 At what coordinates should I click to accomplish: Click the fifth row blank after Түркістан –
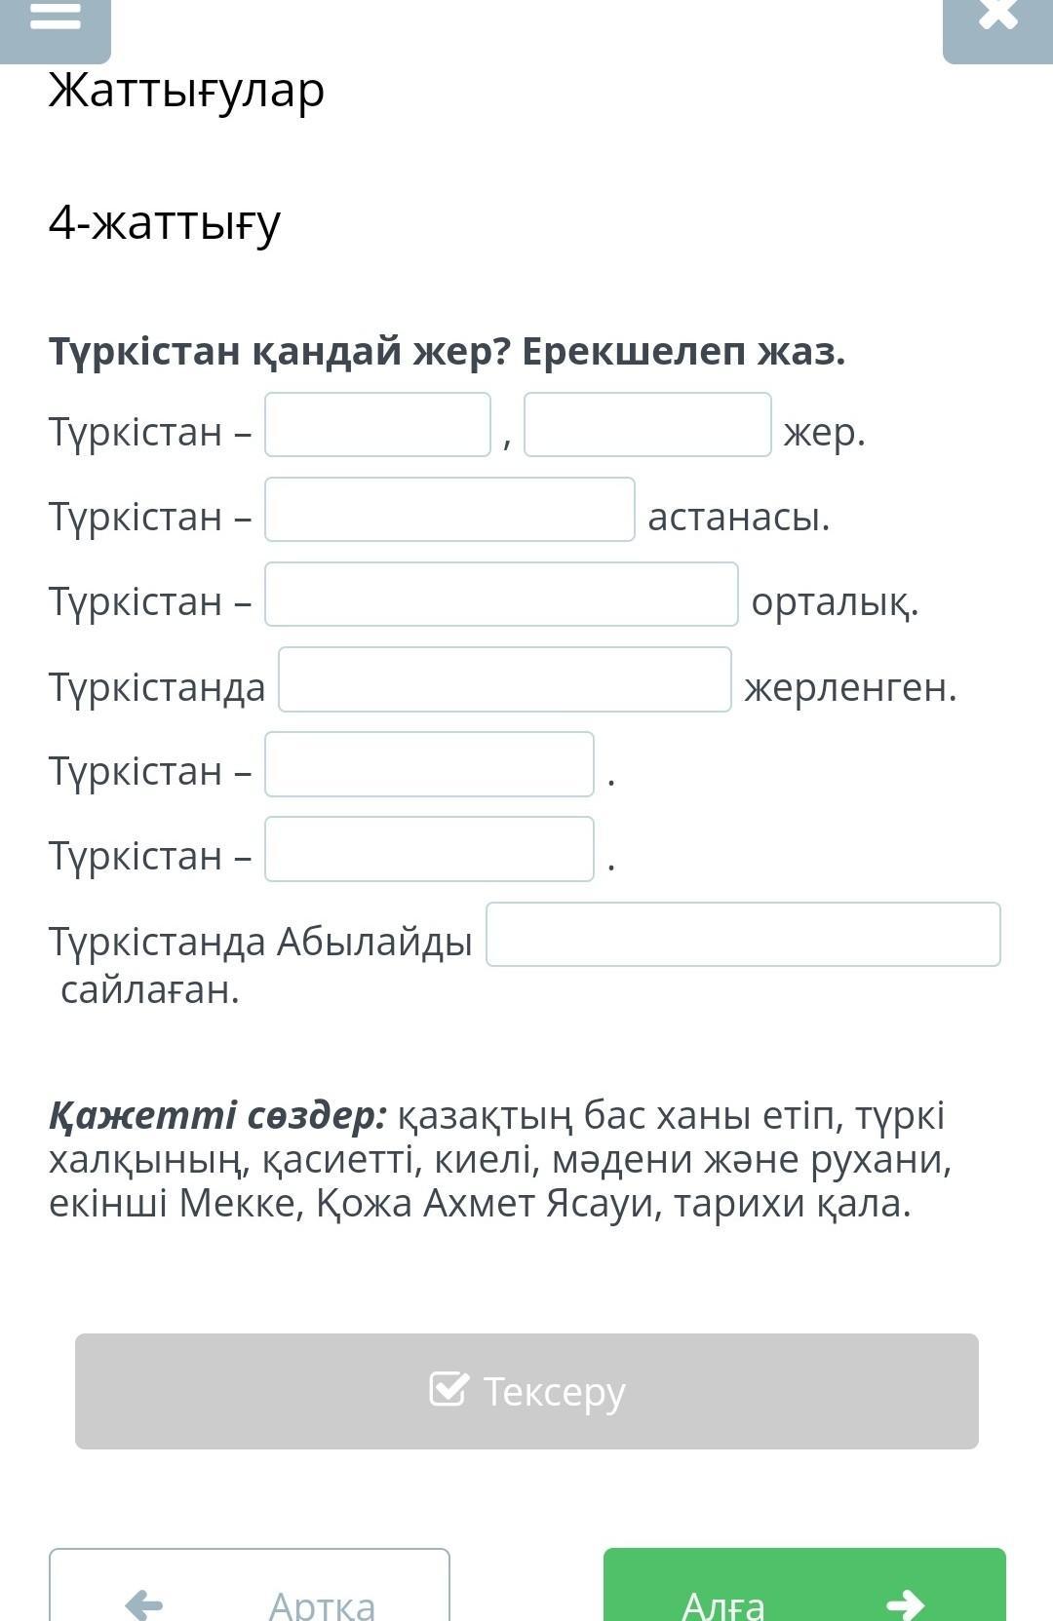(429, 764)
